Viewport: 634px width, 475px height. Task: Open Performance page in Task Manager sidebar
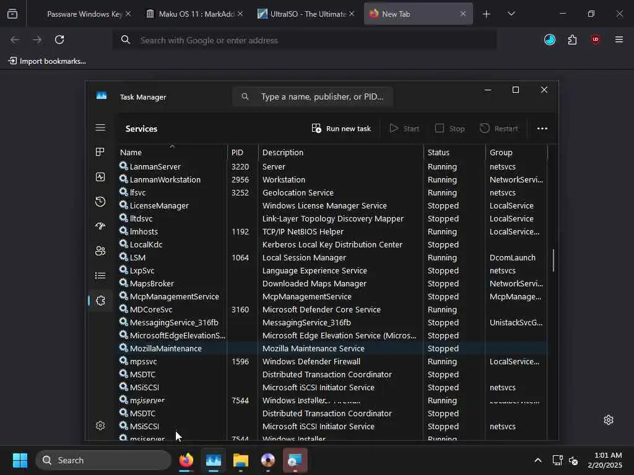click(x=100, y=177)
